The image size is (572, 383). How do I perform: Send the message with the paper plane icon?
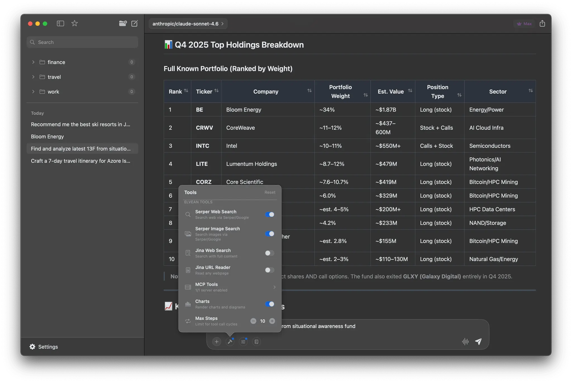point(478,342)
